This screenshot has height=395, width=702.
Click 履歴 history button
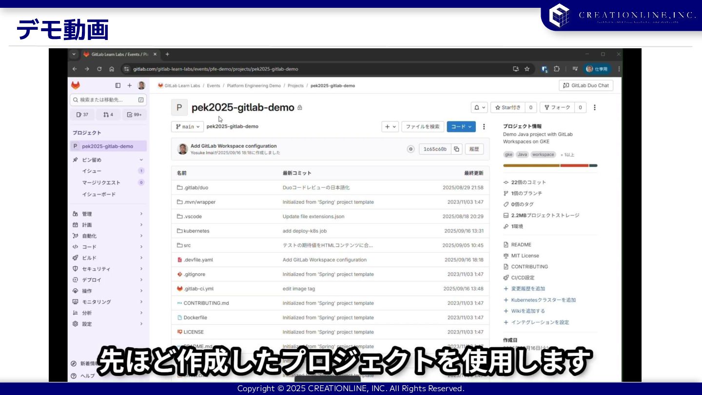point(474,149)
